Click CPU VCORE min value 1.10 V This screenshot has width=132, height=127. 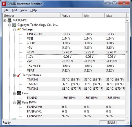(88, 34)
